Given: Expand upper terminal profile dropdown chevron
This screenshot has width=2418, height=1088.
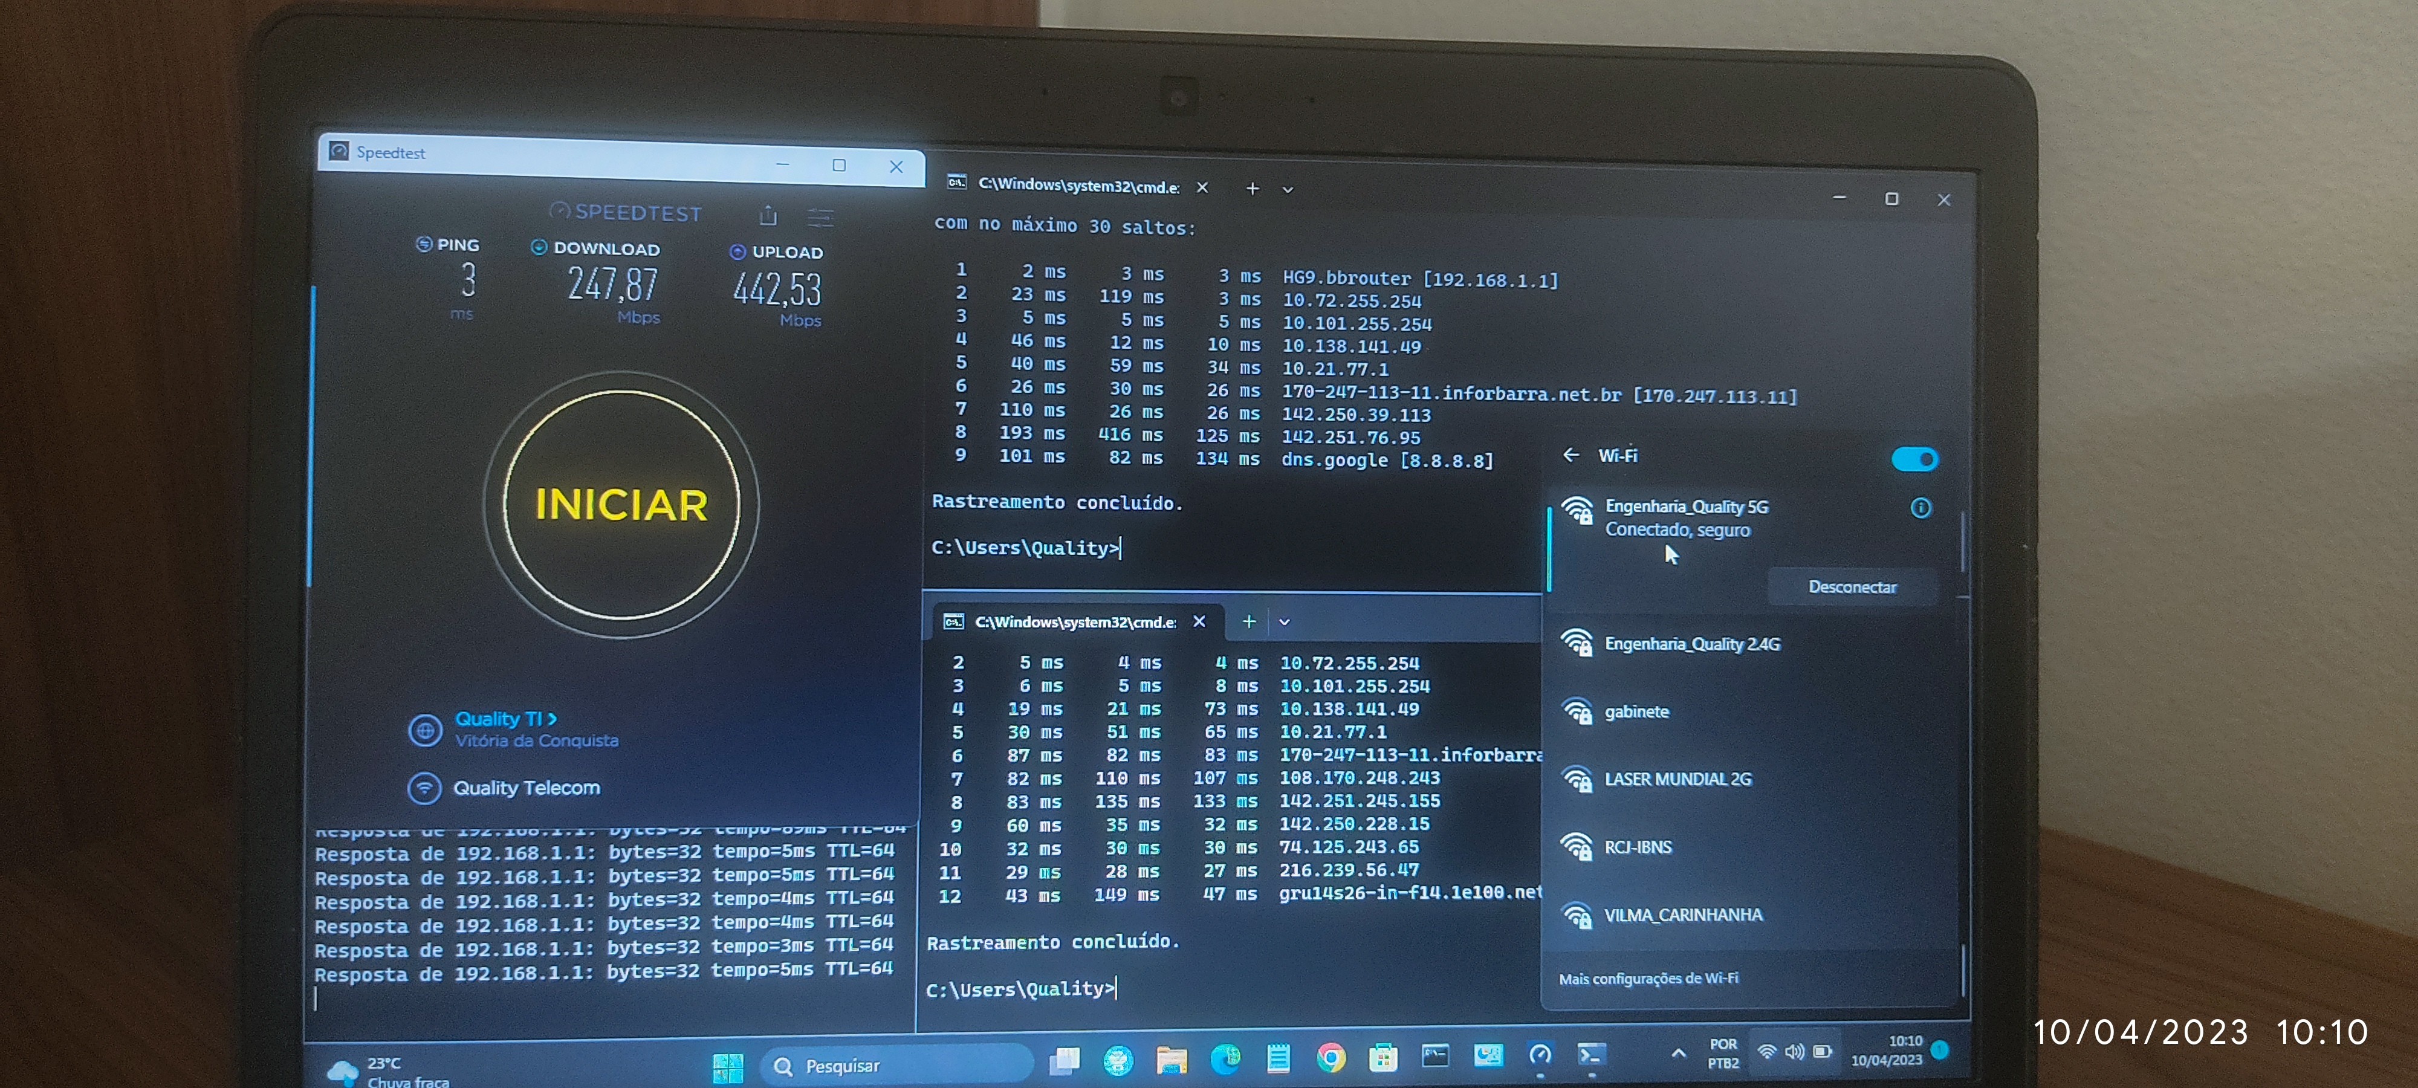Looking at the screenshot, I should coord(1288,190).
